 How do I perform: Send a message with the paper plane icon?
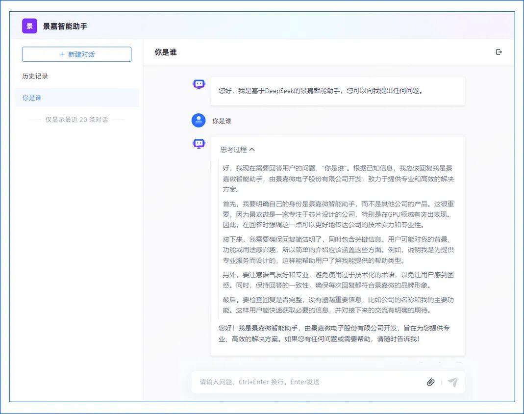click(x=451, y=382)
